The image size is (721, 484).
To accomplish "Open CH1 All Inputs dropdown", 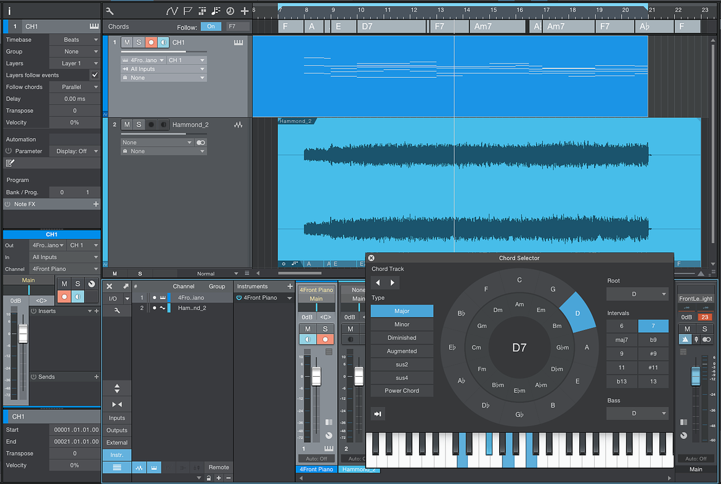I will pos(163,69).
